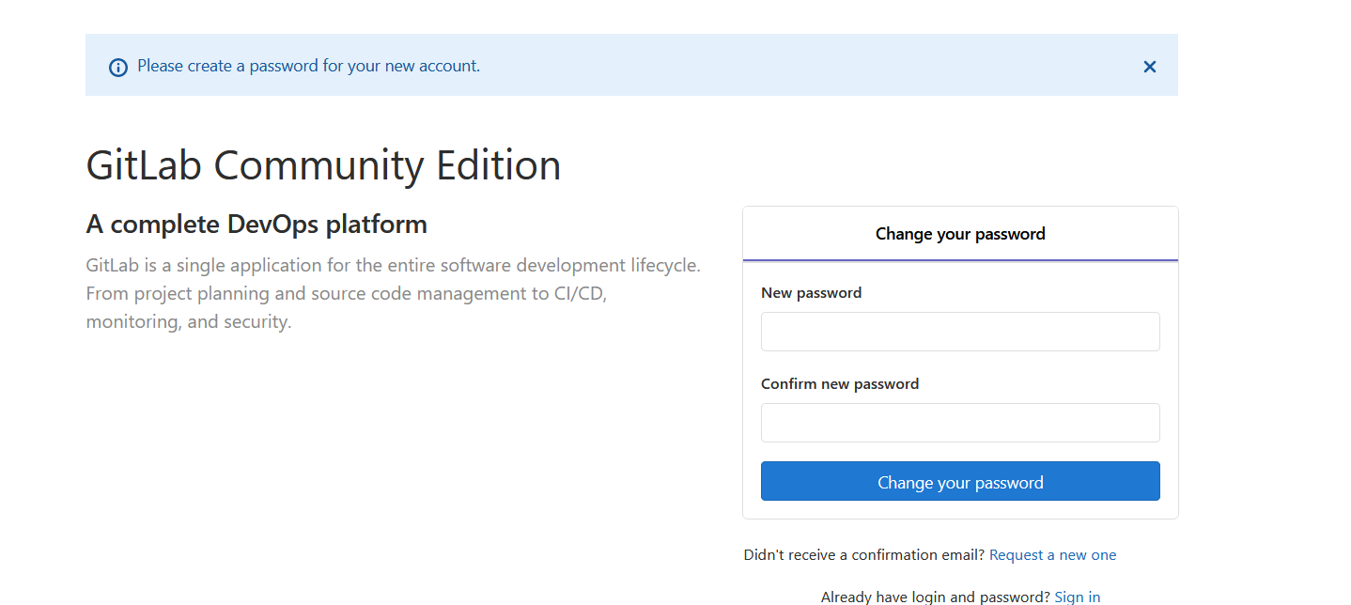Image resolution: width=1351 pixels, height=605 pixels.
Task: Click empty space inside the blue alert banner
Action: click(x=799, y=66)
